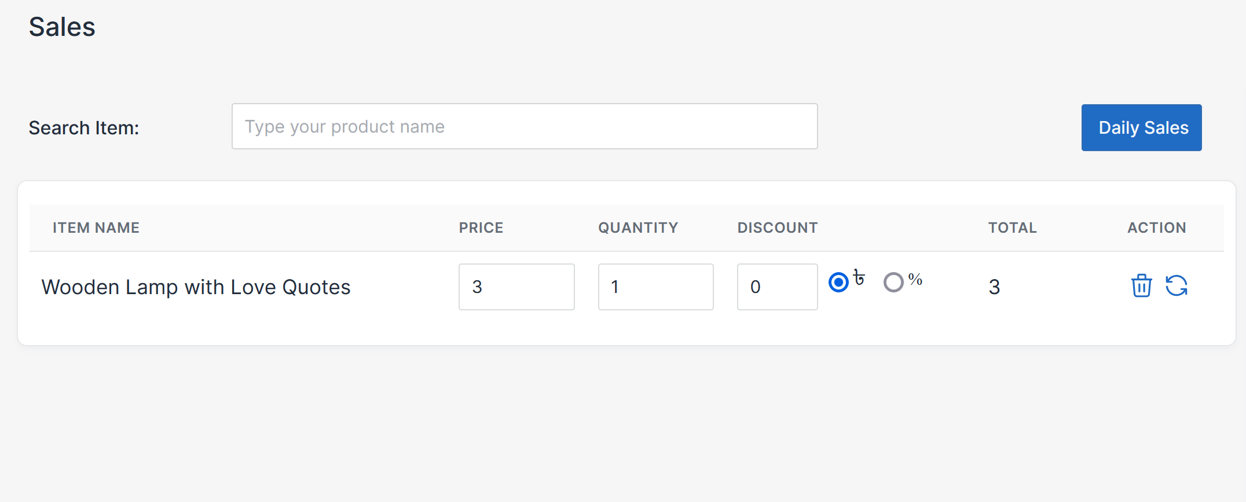Click the Price column header

pyautogui.click(x=481, y=228)
